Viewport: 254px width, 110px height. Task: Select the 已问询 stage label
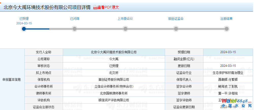click(75, 19)
